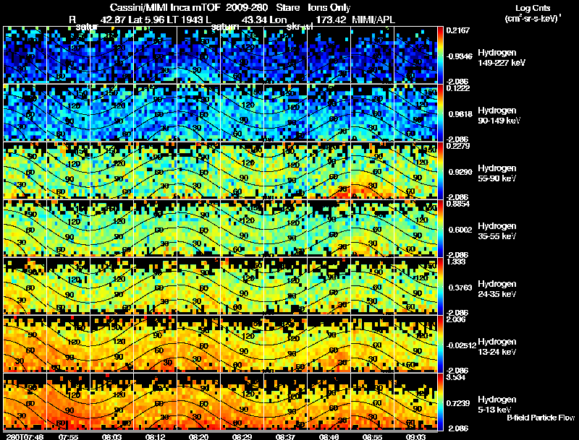
Task: Click the color bar of the 35-55 keV row
Action: pos(440,228)
